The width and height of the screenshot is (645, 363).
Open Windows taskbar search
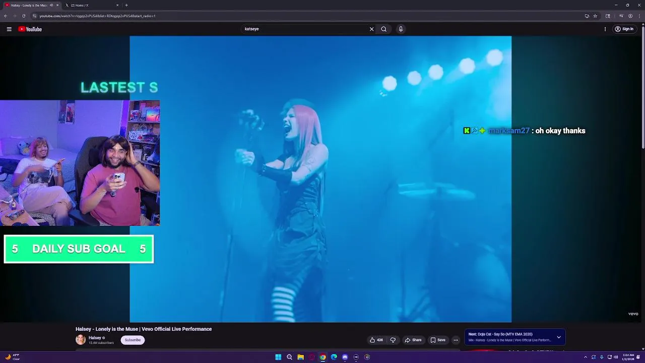(289, 357)
